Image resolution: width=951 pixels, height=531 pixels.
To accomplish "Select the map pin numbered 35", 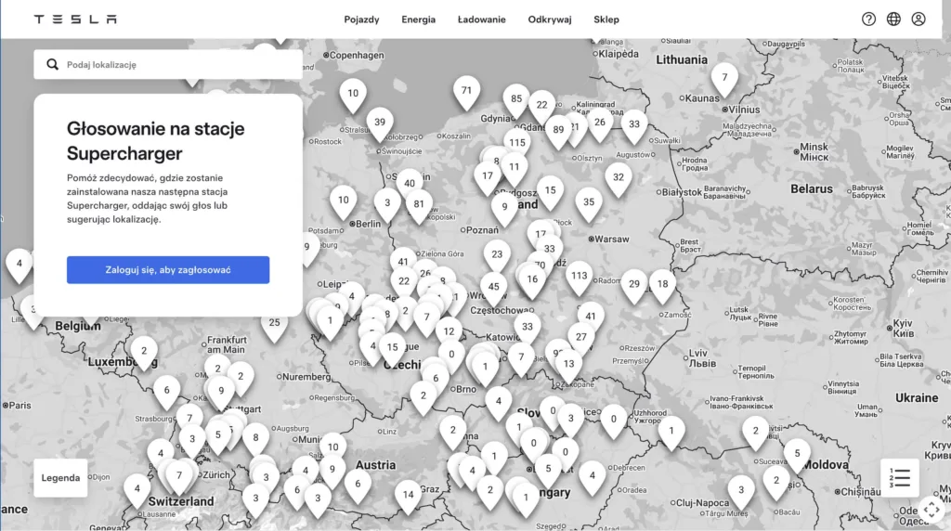I will (x=588, y=205).
